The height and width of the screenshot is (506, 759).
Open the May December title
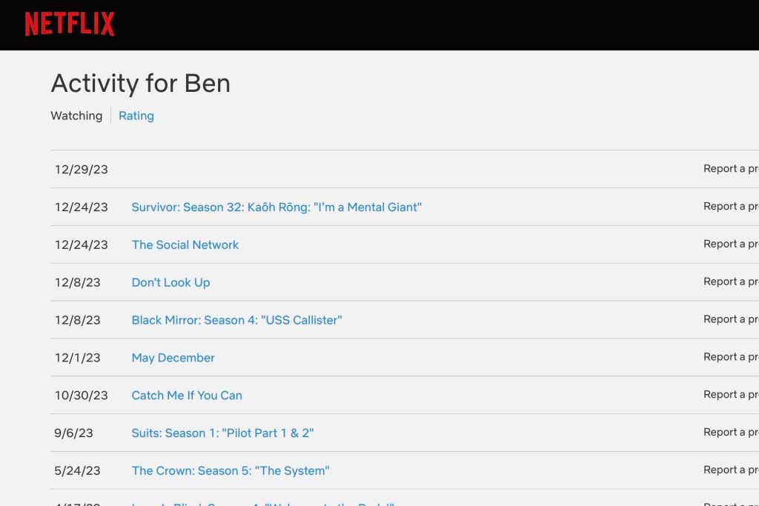click(x=173, y=358)
